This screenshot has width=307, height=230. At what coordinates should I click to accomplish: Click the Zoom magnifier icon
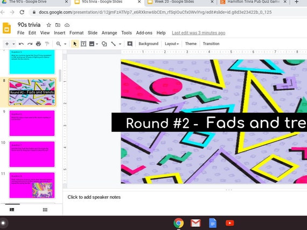pyautogui.click(x=58, y=44)
